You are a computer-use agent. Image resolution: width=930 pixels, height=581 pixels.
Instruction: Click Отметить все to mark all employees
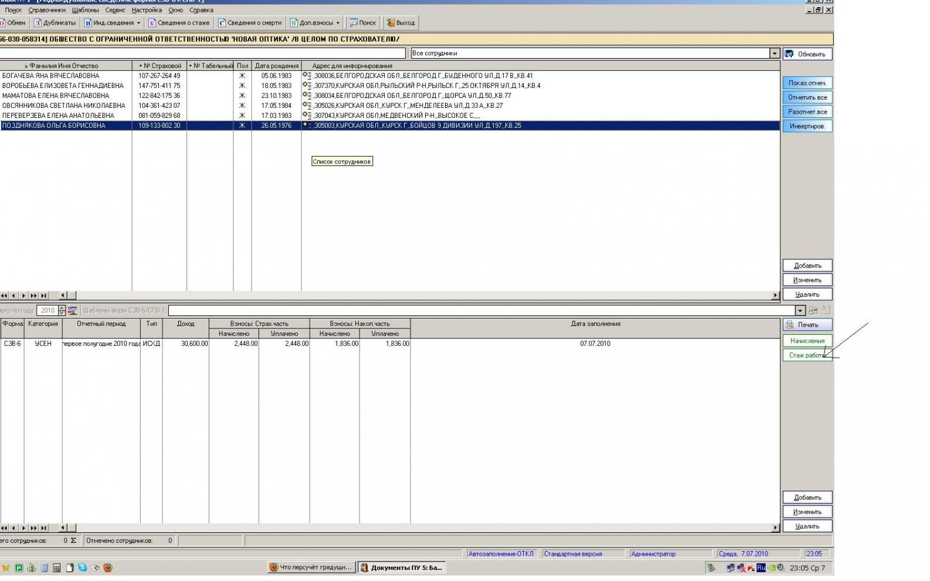tap(807, 97)
